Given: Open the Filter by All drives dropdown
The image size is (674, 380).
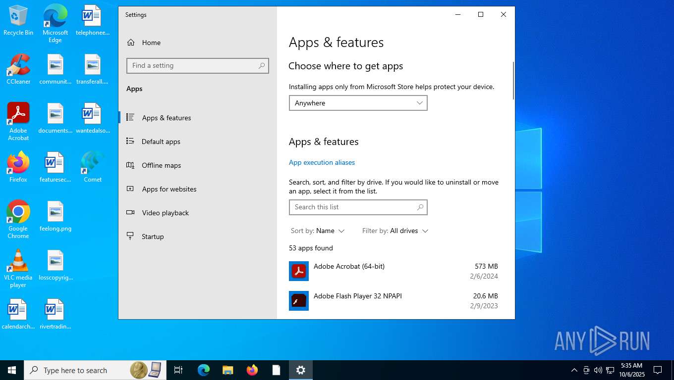Looking at the screenshot, I should (395, 231).
